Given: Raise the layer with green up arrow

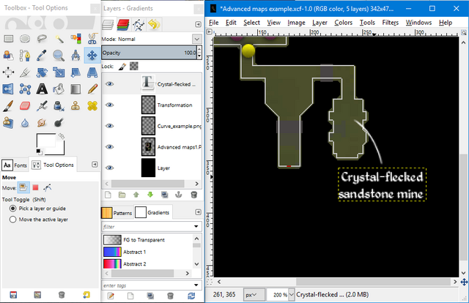Looking at the screenshot, I should click(x=136, y=195).
